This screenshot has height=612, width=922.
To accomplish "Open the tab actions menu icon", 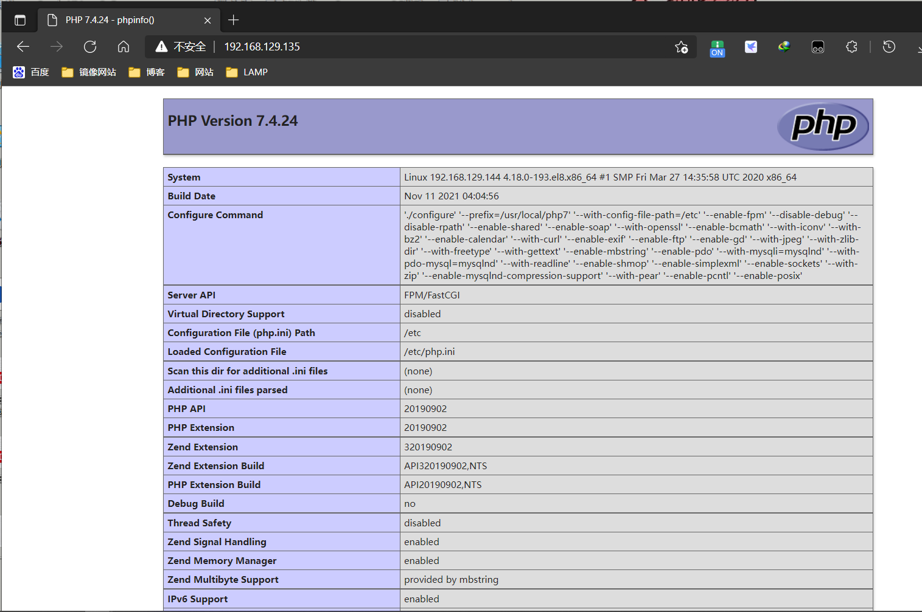I will (x=20, y=20).
